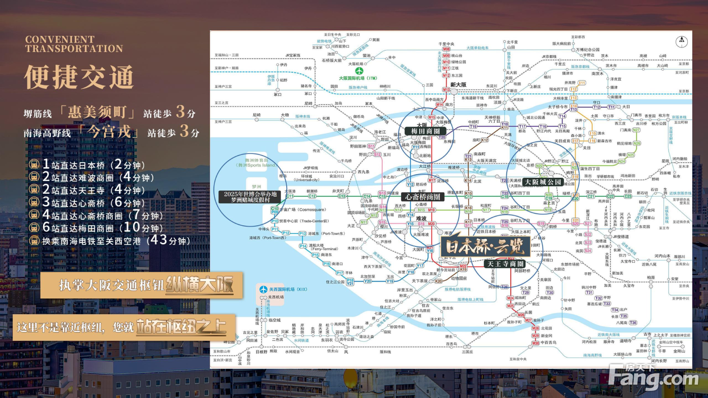This screenshot has height=398, width=708.
Task: Click the 心斋桥商圈 label on the map
Action: coord(422,196)
